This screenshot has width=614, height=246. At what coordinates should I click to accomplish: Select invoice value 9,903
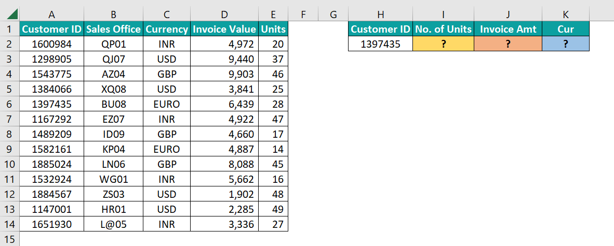(224, 74)
